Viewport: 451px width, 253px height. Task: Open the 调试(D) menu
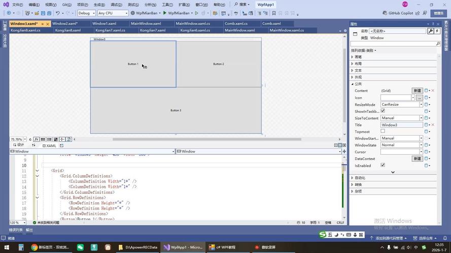(116, 5)
